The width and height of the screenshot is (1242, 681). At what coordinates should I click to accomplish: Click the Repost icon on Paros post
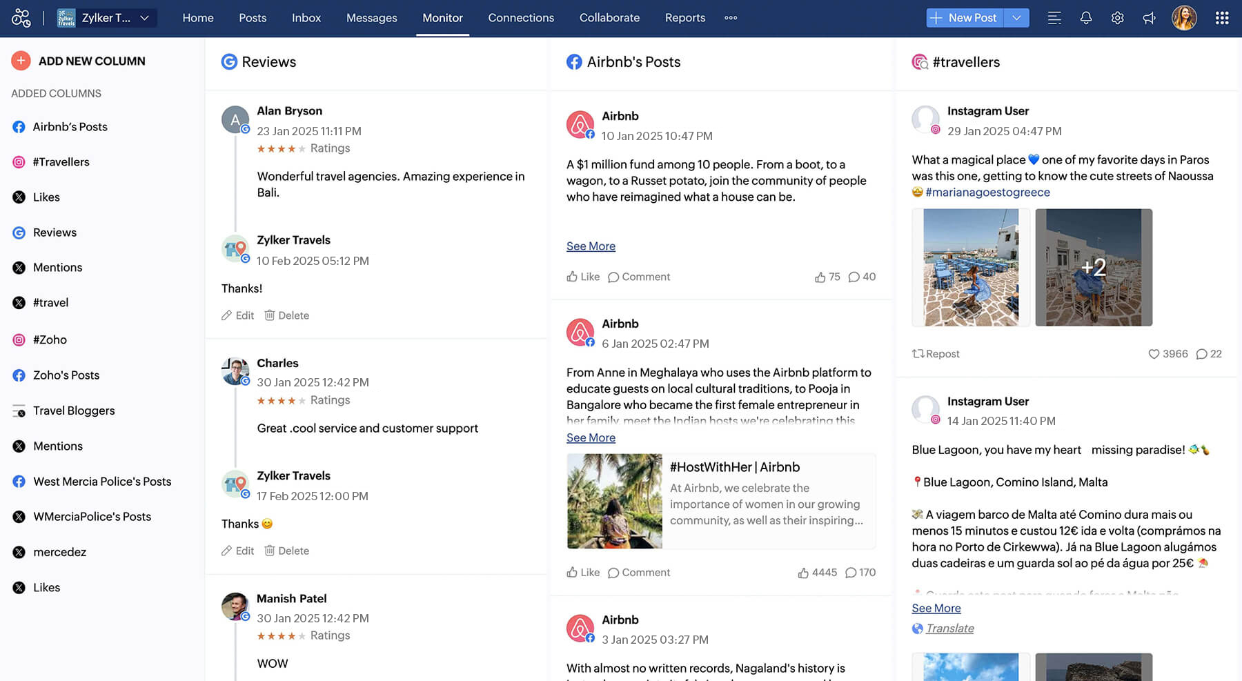918,353
